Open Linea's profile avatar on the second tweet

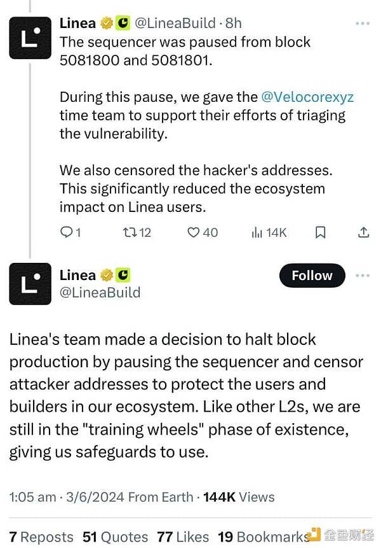(30, 284)
